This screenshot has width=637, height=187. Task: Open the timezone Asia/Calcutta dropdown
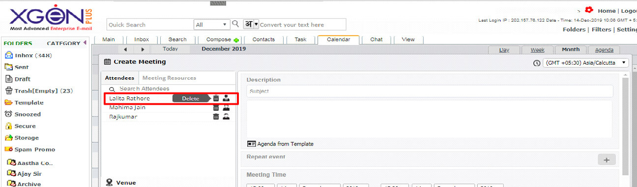point(586,63)
